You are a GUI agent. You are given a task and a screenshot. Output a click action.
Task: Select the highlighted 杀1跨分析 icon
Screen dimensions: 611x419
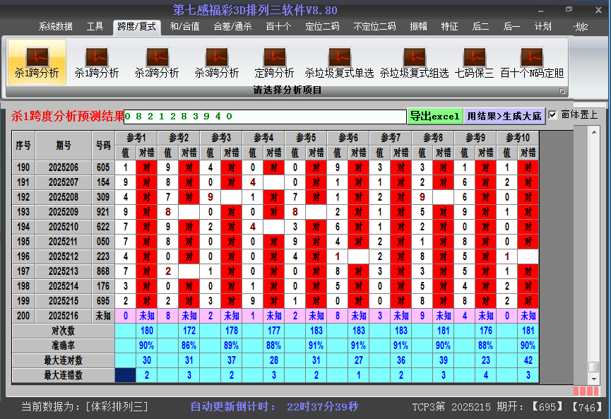pyautogui.click(x=37, y=62)
